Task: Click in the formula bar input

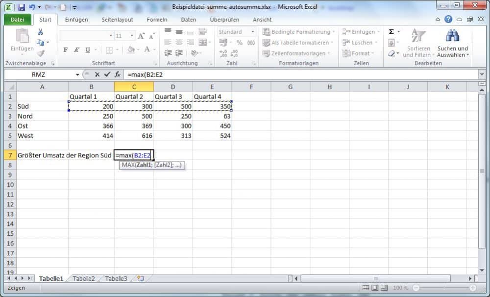Action: click(301, 74)
